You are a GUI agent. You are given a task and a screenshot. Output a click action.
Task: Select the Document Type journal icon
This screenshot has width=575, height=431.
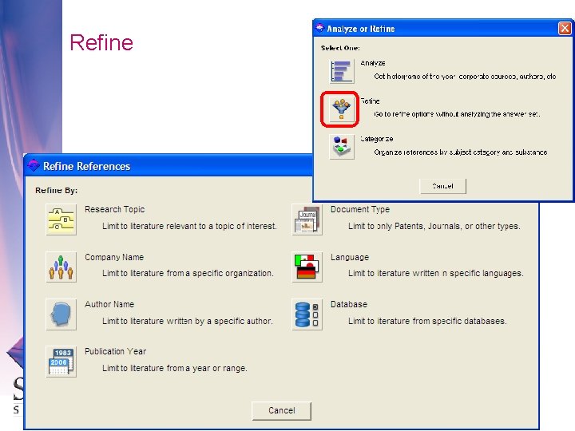(307, 219)
